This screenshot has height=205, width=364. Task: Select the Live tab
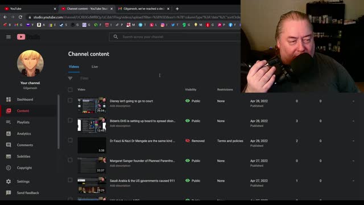(x=94, y=67)
